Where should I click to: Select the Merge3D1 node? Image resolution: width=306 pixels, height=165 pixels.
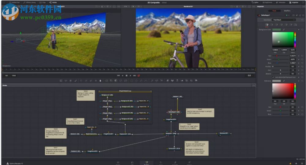pyautogui.click(x=171, y=133)
